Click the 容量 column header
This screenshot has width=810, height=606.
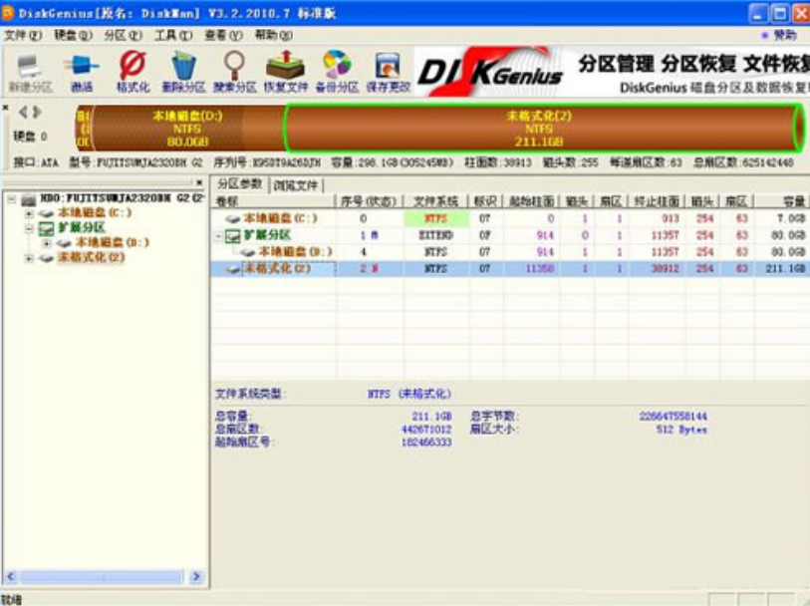[793, 200]
